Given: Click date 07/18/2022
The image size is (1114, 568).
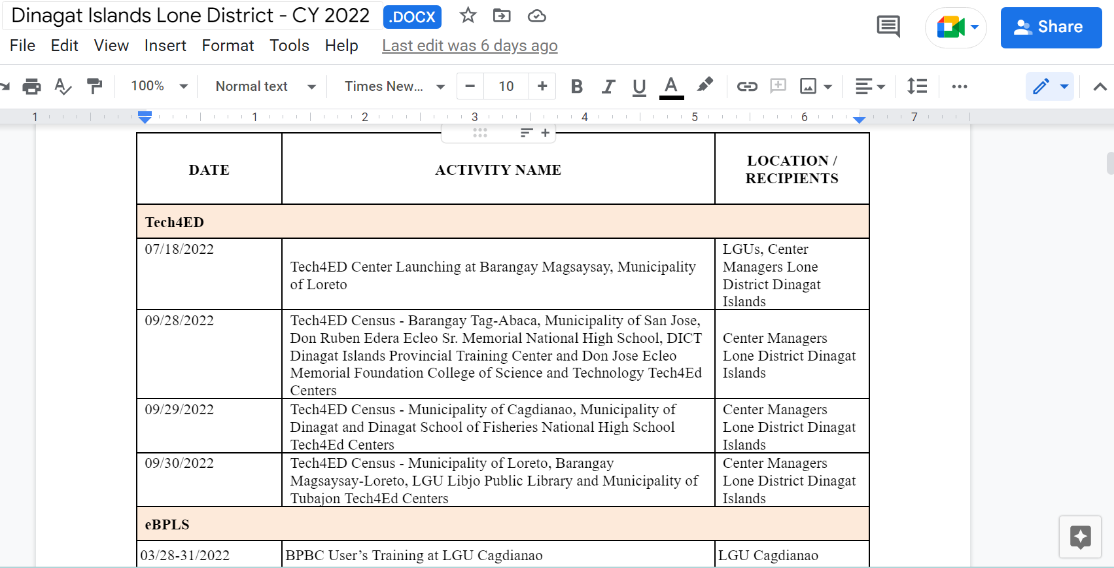Looking at the screenshot, I should click(x=179, y=249).
